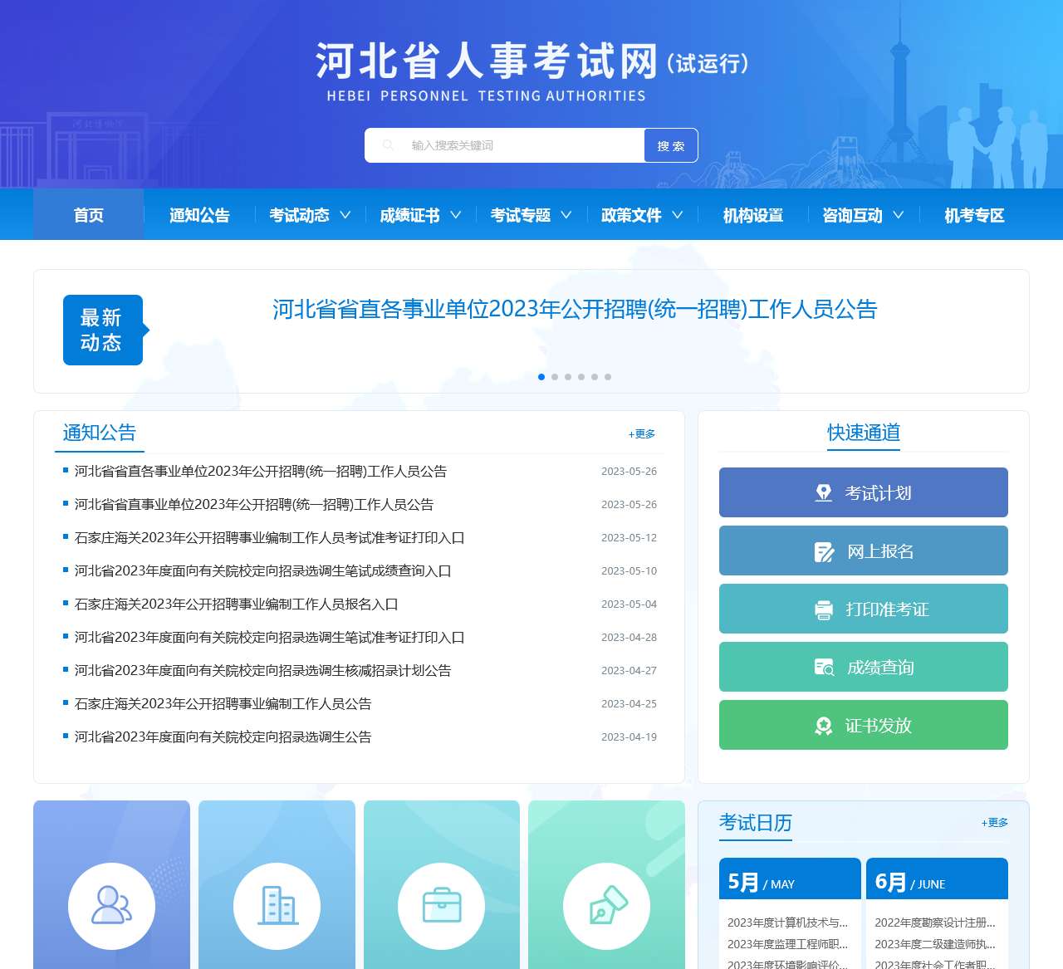This screenshot has height=969, width=1063.
Task: Click the 证书发放 medal icon
Action: [823, 725]
